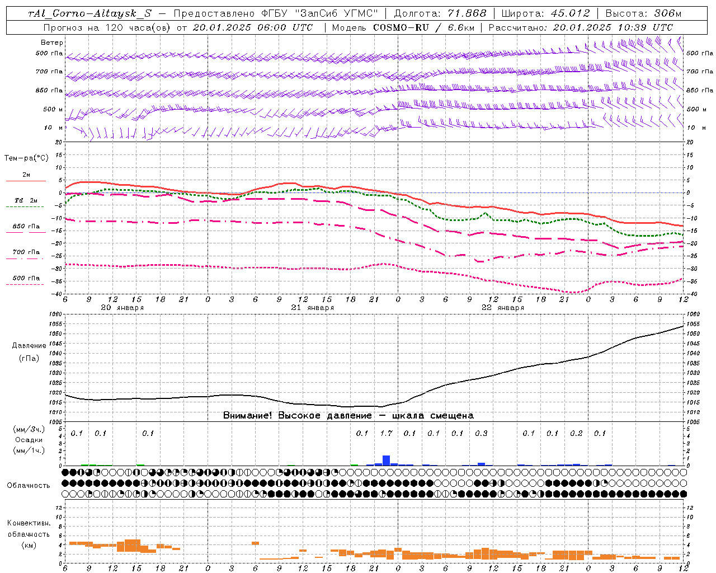Click the Прогноз на 120 часа(ов) text
Image resolution: width=716 pixels, height=573 pixels.
click(107, 27)
